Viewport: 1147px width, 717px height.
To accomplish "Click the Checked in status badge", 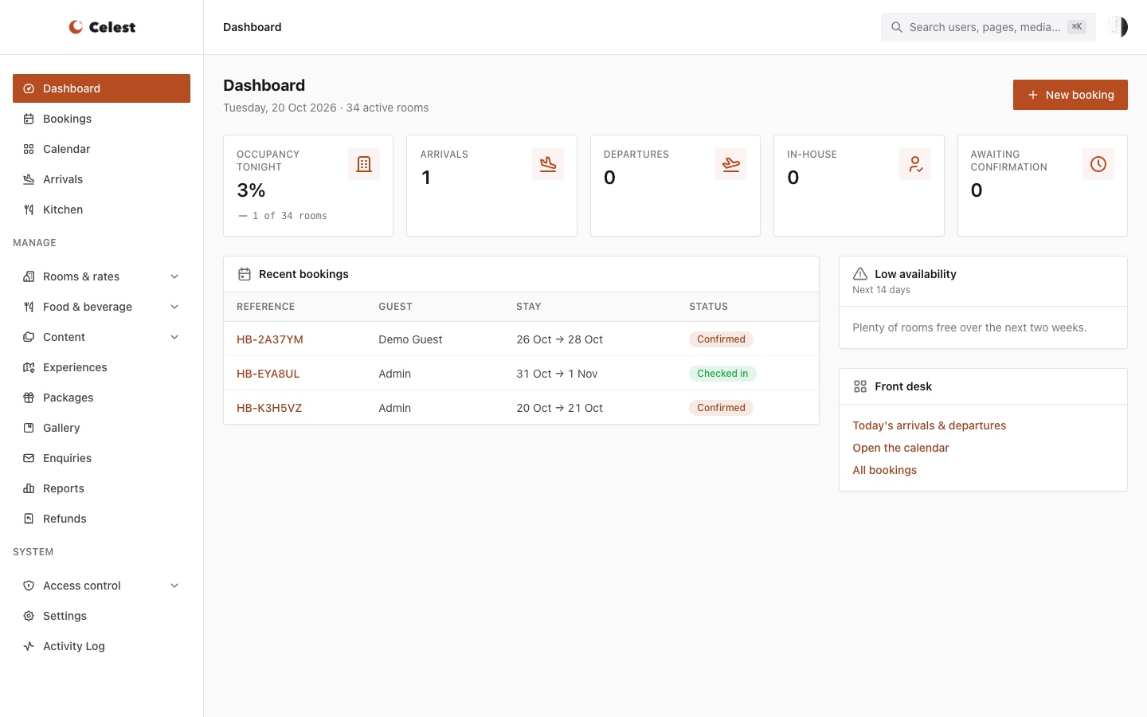I will (x=722, y=374).
